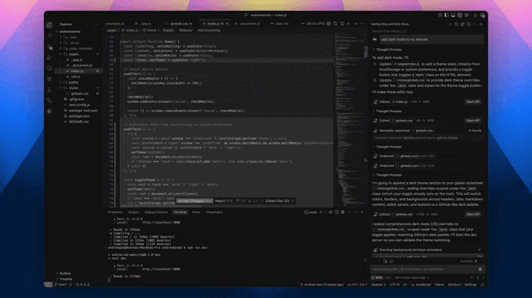The image size is (532, 298).
Task: Open diff for Edited index.js
Action: click(x=473, y=101)
